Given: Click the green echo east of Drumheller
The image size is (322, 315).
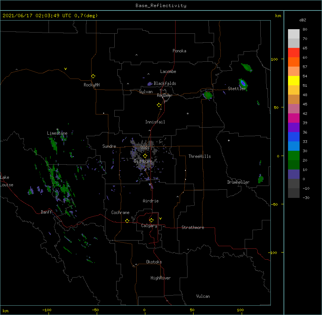Looking at the screenshot, I should (x=260, y=179).
